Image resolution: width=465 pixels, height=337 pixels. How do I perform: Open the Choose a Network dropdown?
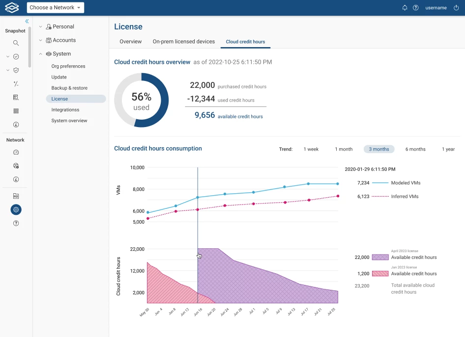(x=56, y=8)
